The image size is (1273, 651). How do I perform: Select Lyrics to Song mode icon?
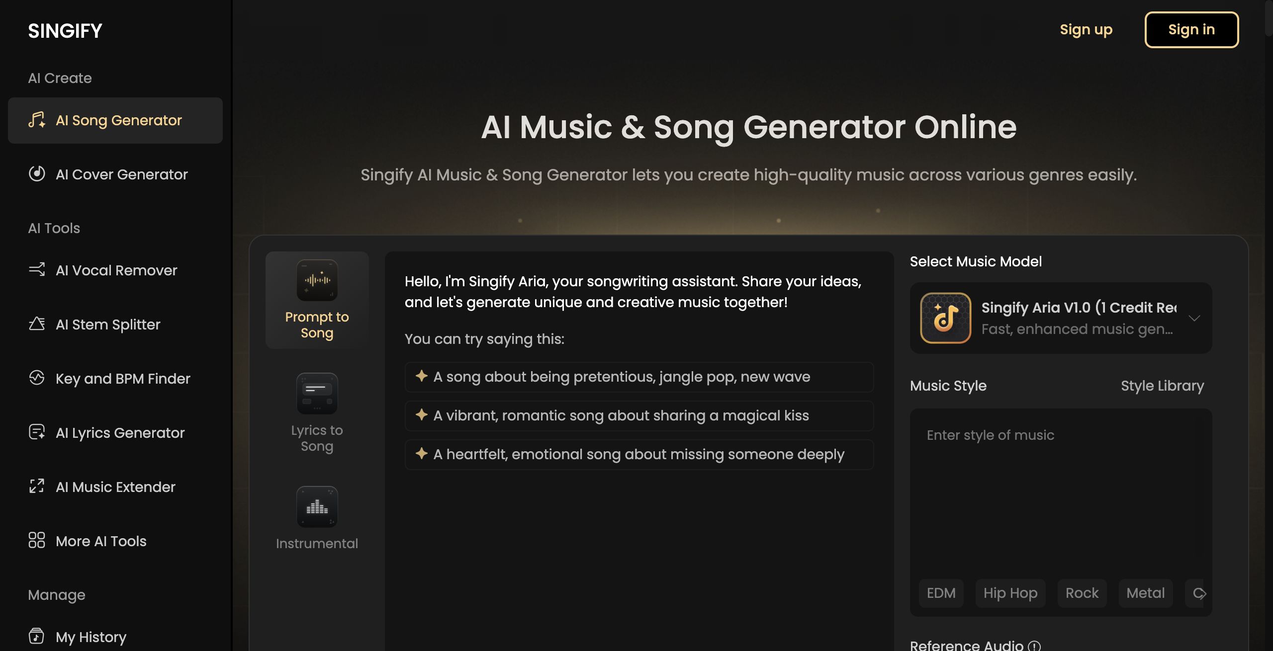(x=317, y=394)
